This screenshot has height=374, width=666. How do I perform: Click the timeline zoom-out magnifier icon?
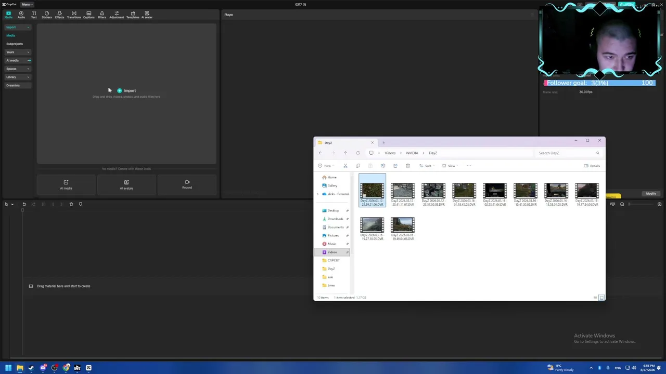[622, 204]
